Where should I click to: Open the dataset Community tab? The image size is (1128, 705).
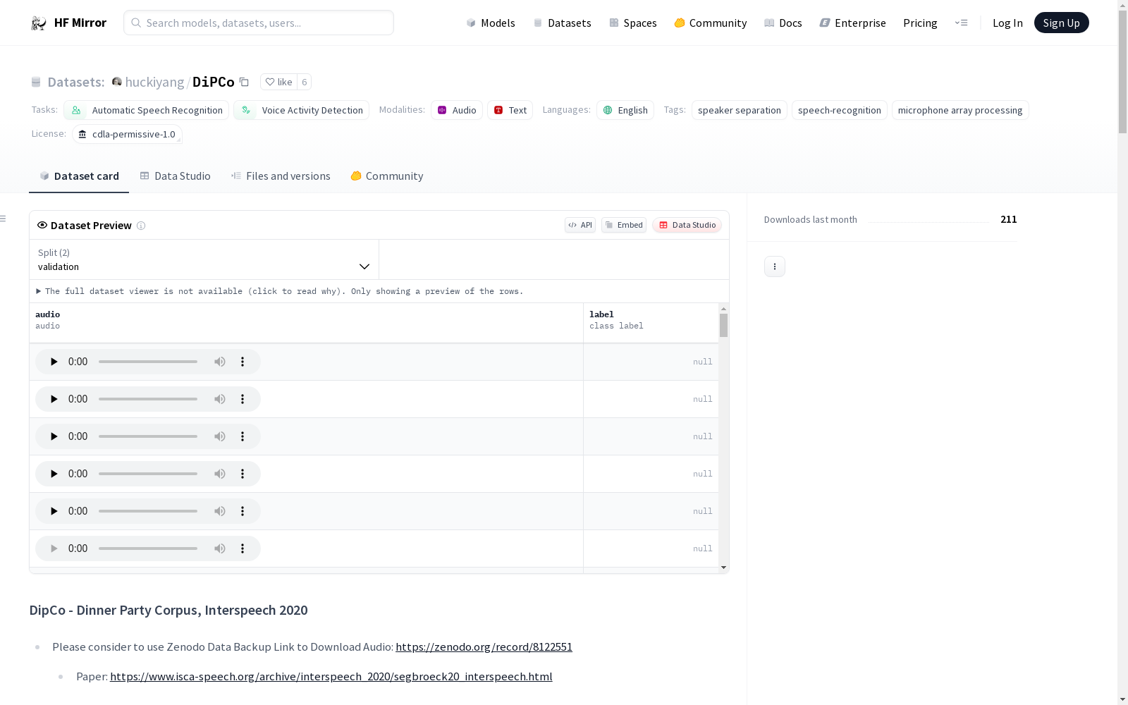tap(387, 176)
